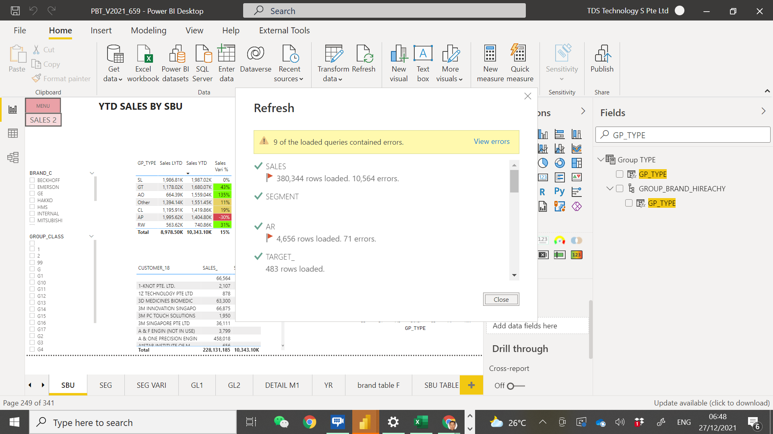Collapse the Fields pane
The height and width of the screenshot is (434, 773).
pos(763,111)
